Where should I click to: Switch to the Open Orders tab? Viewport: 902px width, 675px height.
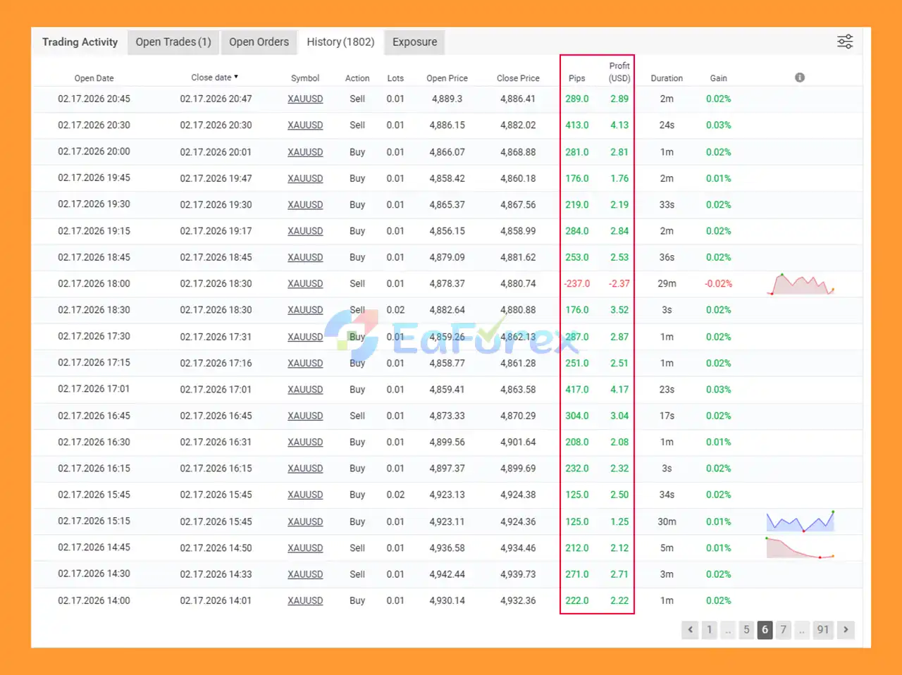tap(259, 42)
